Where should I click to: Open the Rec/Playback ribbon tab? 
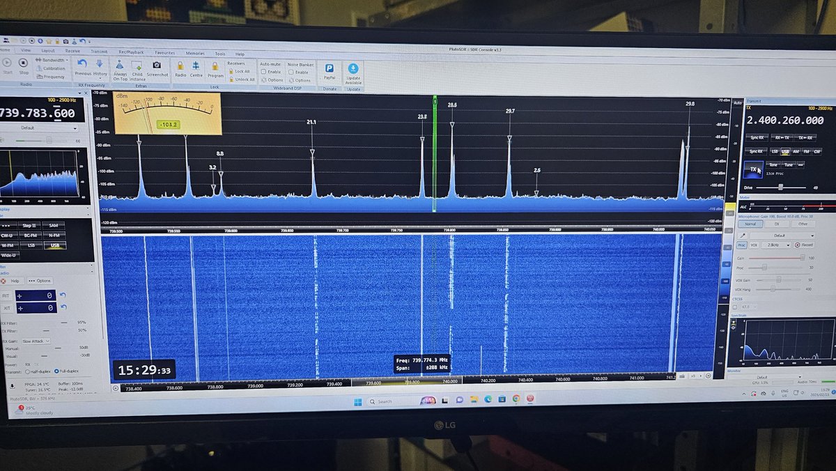click(131, 52)
